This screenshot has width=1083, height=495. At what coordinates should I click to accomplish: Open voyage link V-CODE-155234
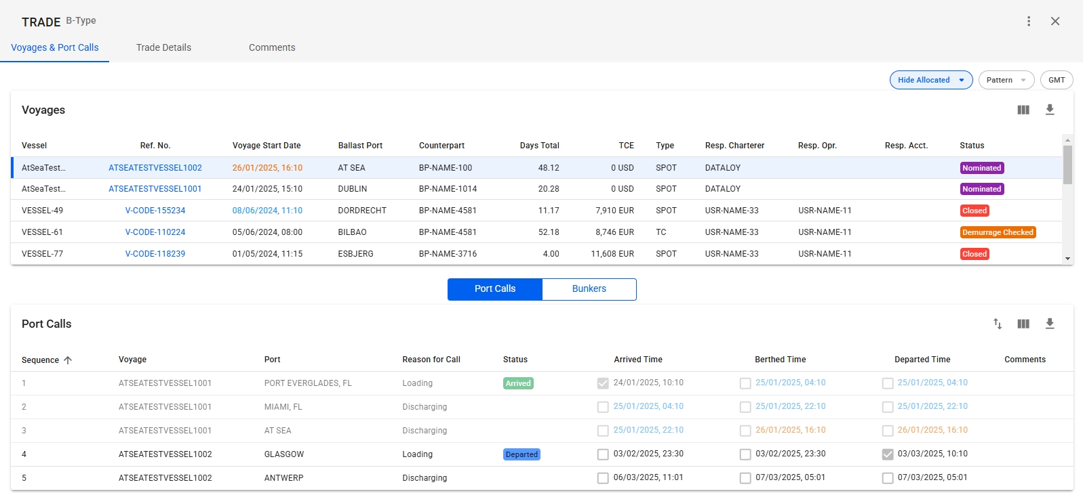(x=155, y=211)
